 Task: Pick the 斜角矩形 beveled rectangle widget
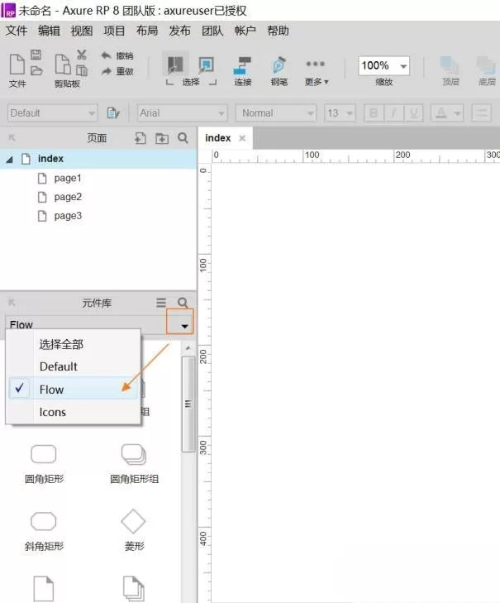44,531
